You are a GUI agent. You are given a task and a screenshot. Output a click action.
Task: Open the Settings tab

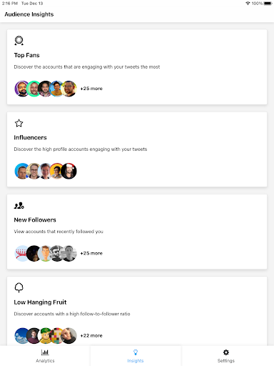click(226, 356)
